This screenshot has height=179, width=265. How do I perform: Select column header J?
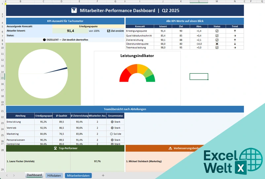pyautogui.click(x=163, y=1)
